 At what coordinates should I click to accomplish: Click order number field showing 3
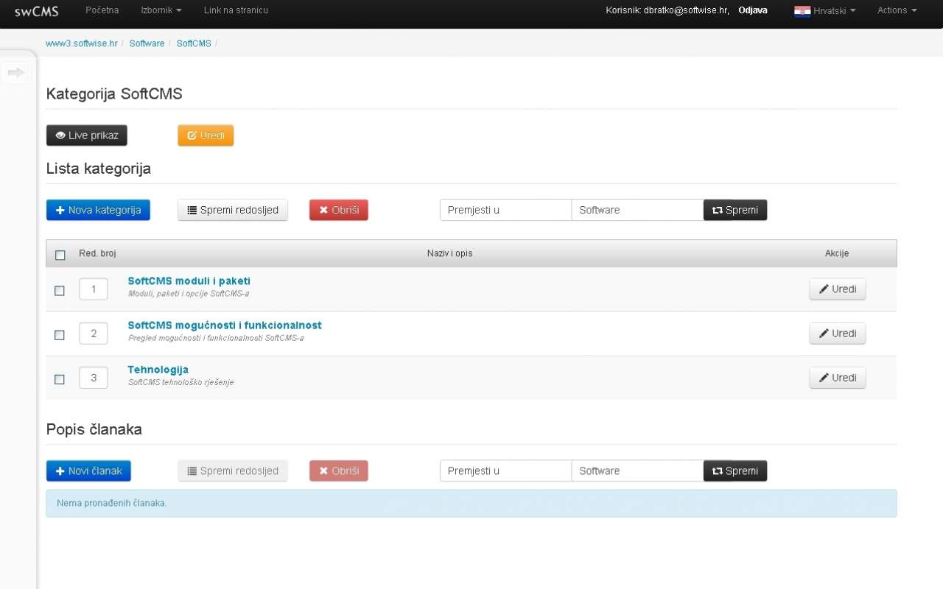(94, 378)
